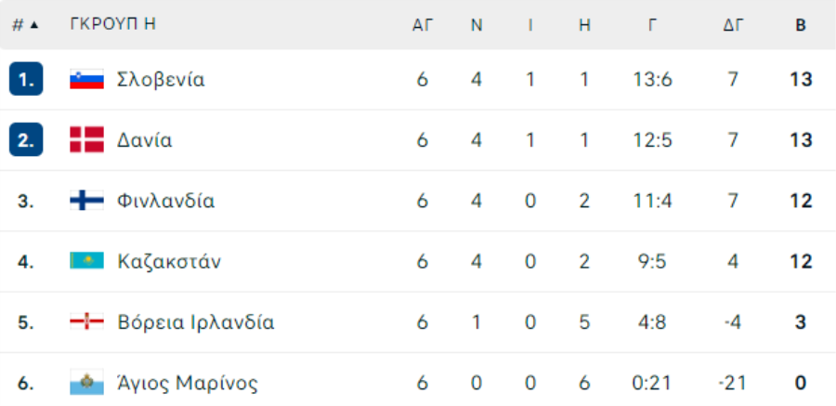Open the Σλοβενία team link
The width and height of the screenshot is (836, 406).
point(161,80)
